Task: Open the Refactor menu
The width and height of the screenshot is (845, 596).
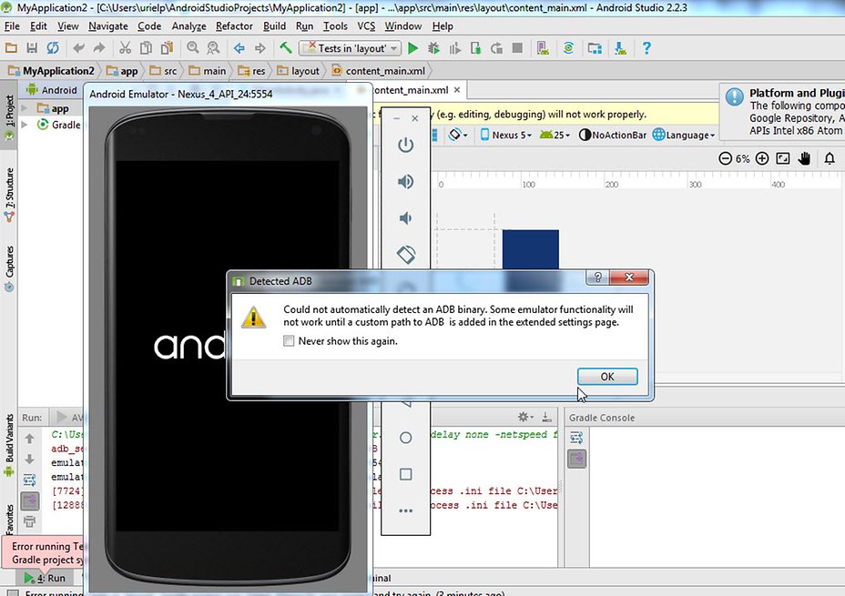Action: point(234,25)
